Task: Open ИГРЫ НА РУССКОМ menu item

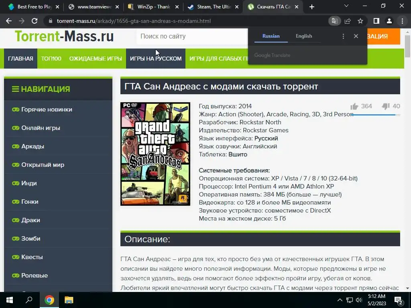Action: [x=156, y=59]
